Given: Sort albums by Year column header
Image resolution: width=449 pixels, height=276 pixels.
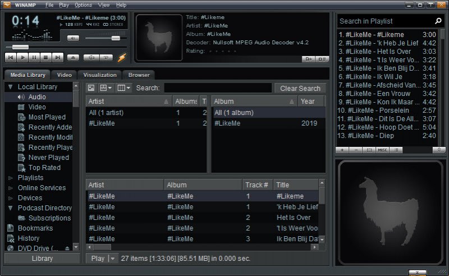Looking at the screenshot, I should (311, 102).
